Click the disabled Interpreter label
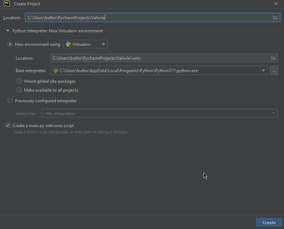The height and width of the screenshot is (229, 284). click(x=26, y=114)
